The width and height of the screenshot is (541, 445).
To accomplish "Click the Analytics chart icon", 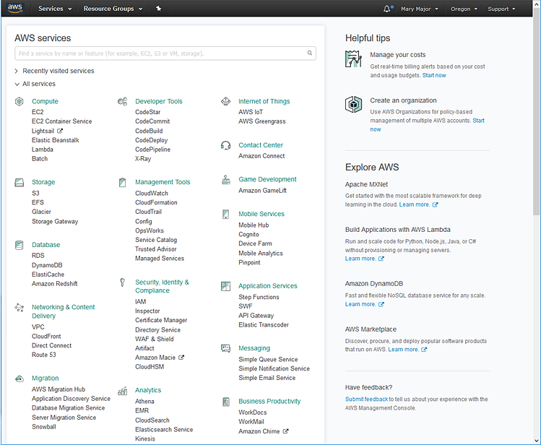I will (123, 391).
